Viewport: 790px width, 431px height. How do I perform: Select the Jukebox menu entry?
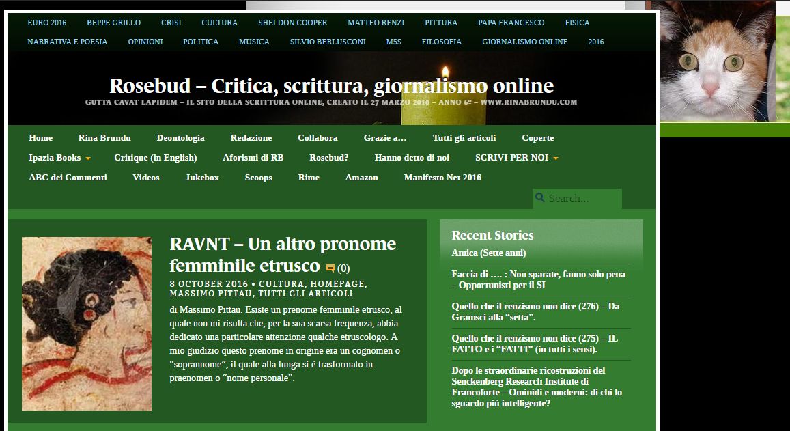202,178
